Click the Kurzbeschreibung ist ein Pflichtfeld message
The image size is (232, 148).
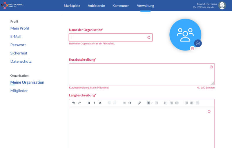click(89, 88)
